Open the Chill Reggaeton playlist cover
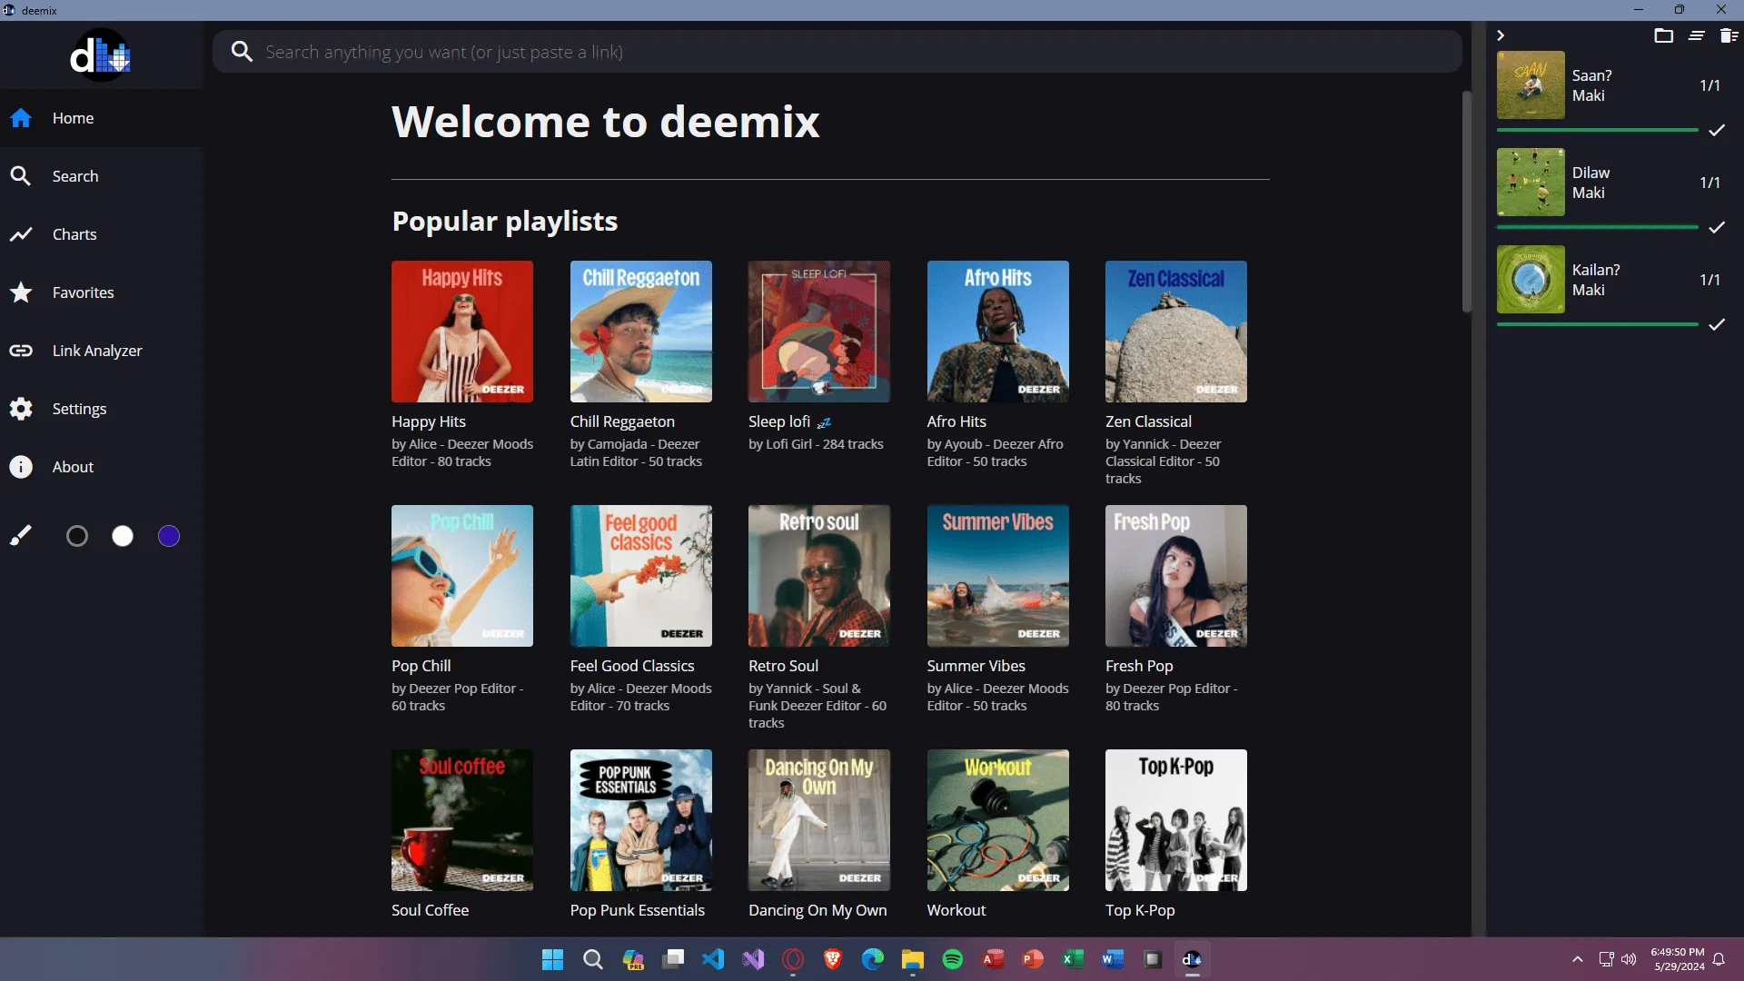Image resolution: width=1744 pixels, height=981 pixels. [x=640, y=332]
